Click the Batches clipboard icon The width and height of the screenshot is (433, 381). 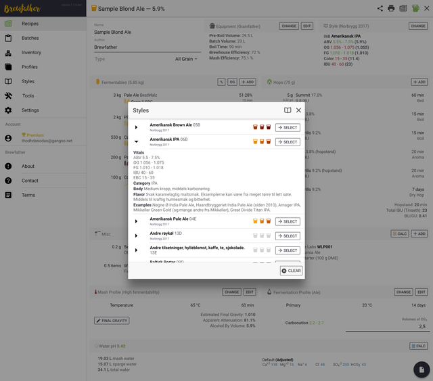pos(8,38)
